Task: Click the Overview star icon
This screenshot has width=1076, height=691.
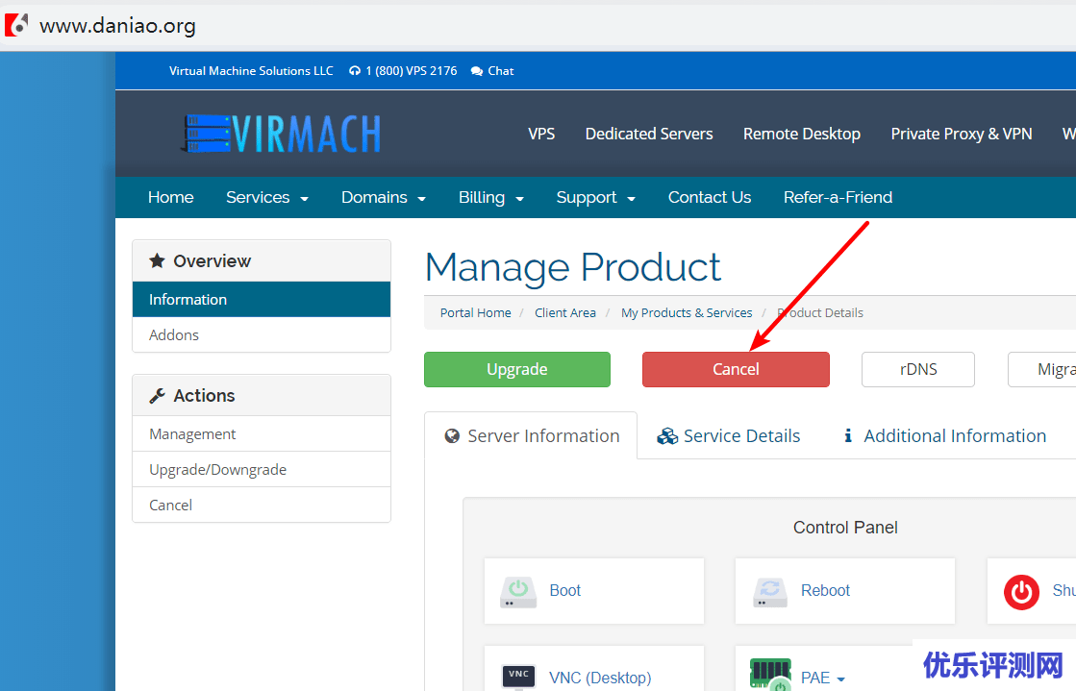Action: pyautogui.click(x=157, y=260)
